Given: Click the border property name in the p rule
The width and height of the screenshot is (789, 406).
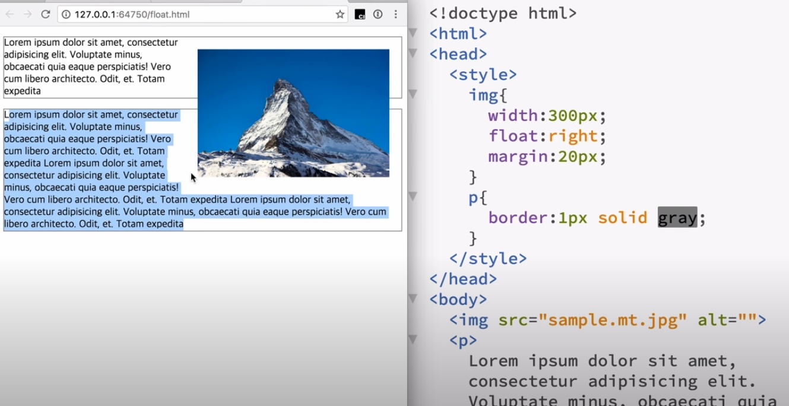Looking at the screenshot, I should point(518,218).
